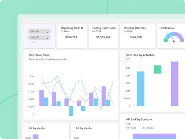Select the Ending Cash Balan card title
This screenshot has width=185, height=139.
[x=104, y=28]
